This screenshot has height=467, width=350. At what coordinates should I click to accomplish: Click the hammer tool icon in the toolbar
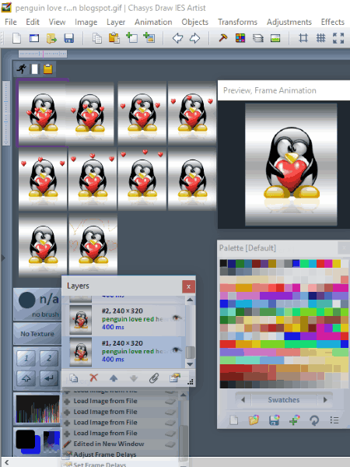[x=222, y=38]
